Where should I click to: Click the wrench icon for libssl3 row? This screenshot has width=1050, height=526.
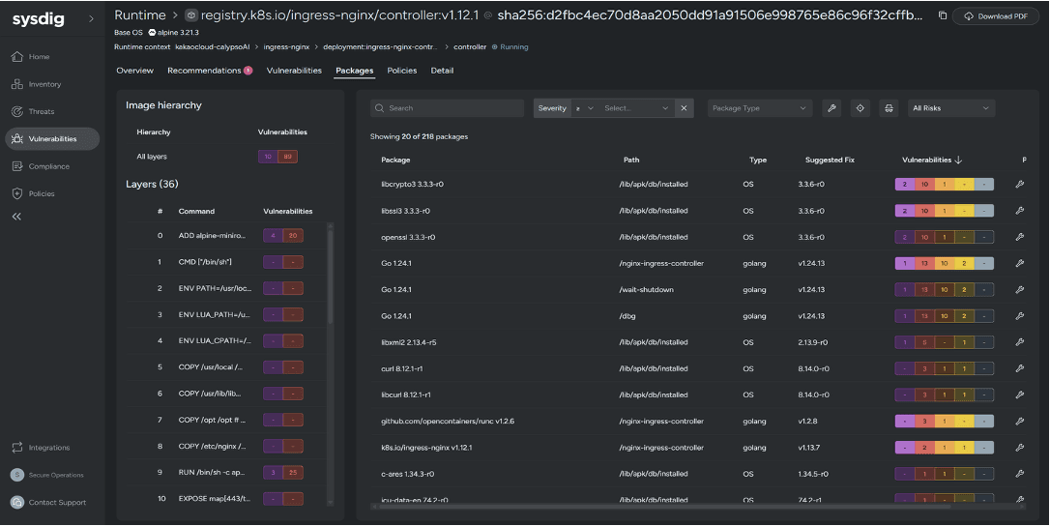click(x=1020, y=211)
